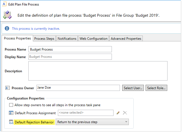This screenshot has height=132, width=182.
Task: Click the pencil edit icon for Default Process Assignment
Action: tap(118, 113)
